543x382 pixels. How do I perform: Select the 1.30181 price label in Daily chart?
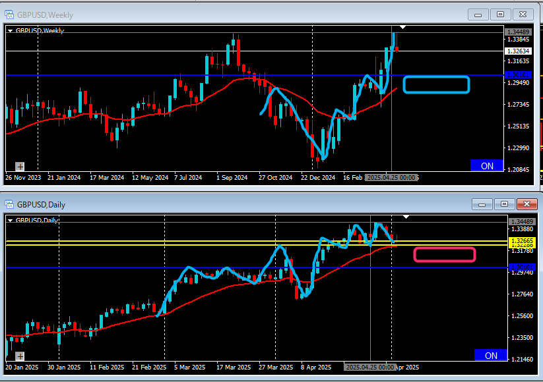click(x=523, y=267)
